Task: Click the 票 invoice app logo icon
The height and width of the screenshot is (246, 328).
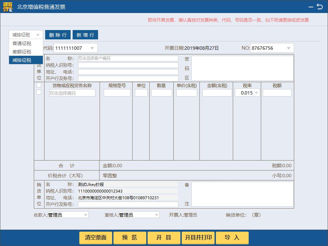Action: coord(7,6)
